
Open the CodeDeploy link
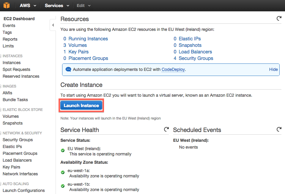click(173, 69)
